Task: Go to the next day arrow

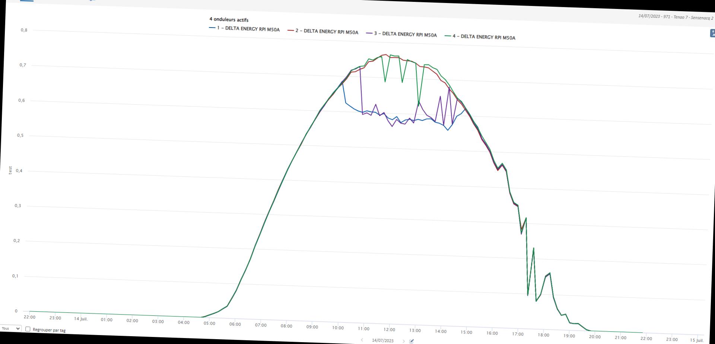Action: tap(403, 341)
